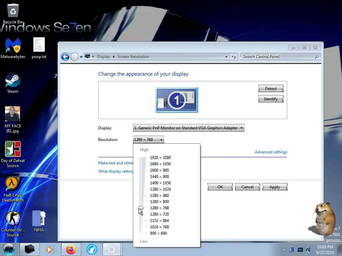
Task: Select the 1152 × 864 resolution
Action: (x=159, y=220)
